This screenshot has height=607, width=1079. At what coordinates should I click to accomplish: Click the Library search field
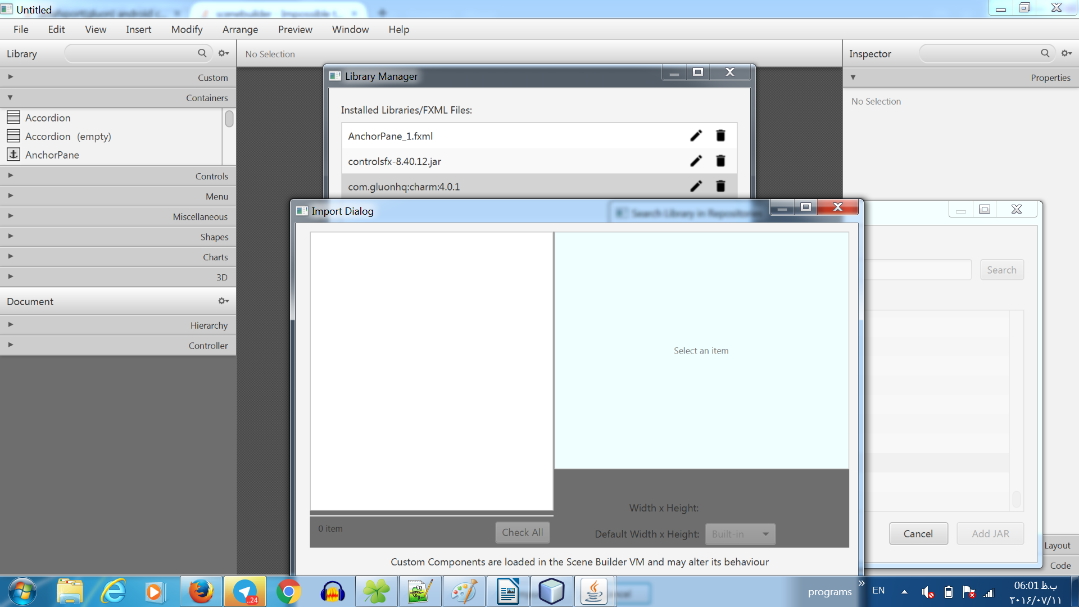[132, 53]
